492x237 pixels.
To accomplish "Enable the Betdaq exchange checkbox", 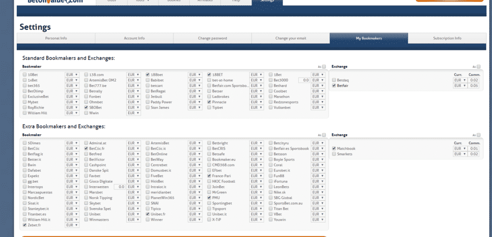I will click(334, 80).
